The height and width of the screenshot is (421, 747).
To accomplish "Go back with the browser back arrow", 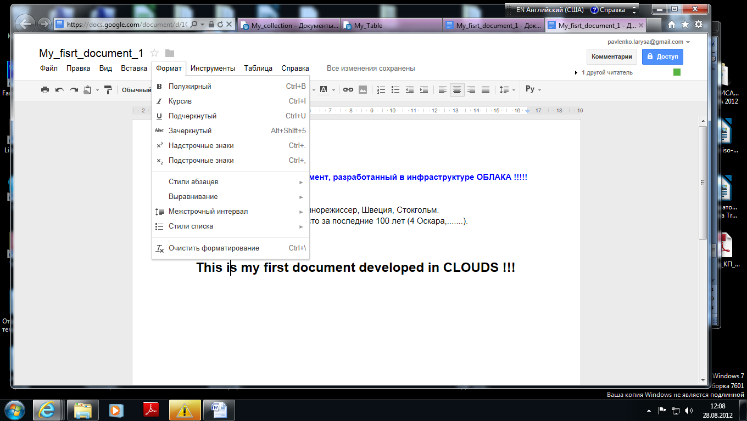I will click(x=25, y=23).
